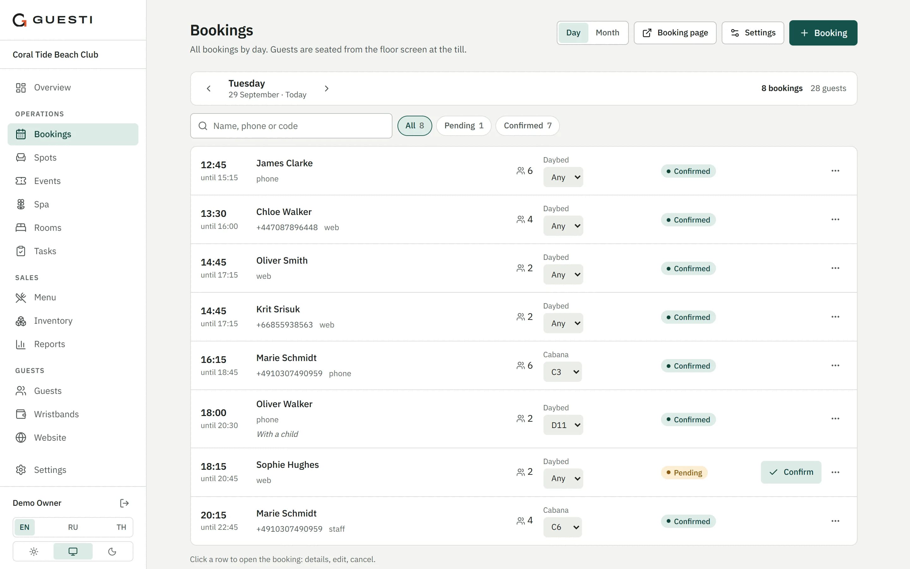Open Overview in the sidebar
The height and width of the screenshot is (569, 910).
pyautogui.click(x=73, y=87)
